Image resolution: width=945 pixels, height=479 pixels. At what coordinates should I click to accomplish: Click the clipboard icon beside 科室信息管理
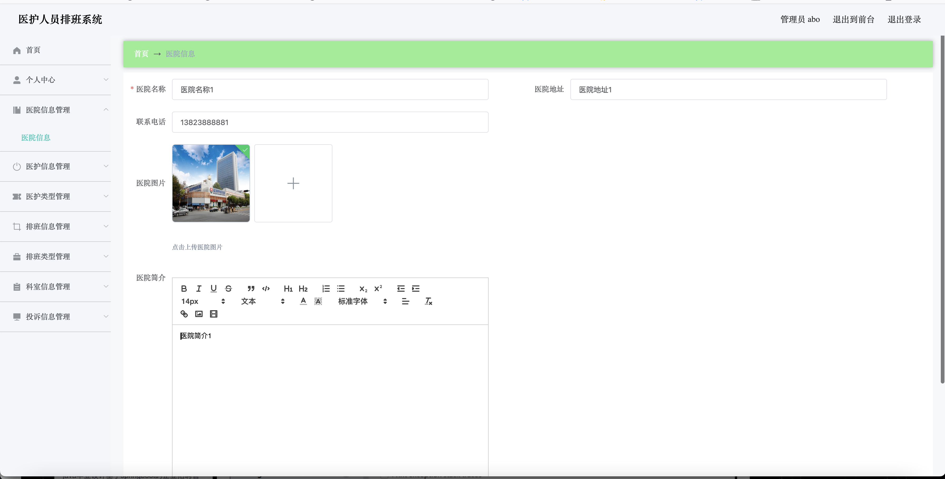(x=17, y=287)
